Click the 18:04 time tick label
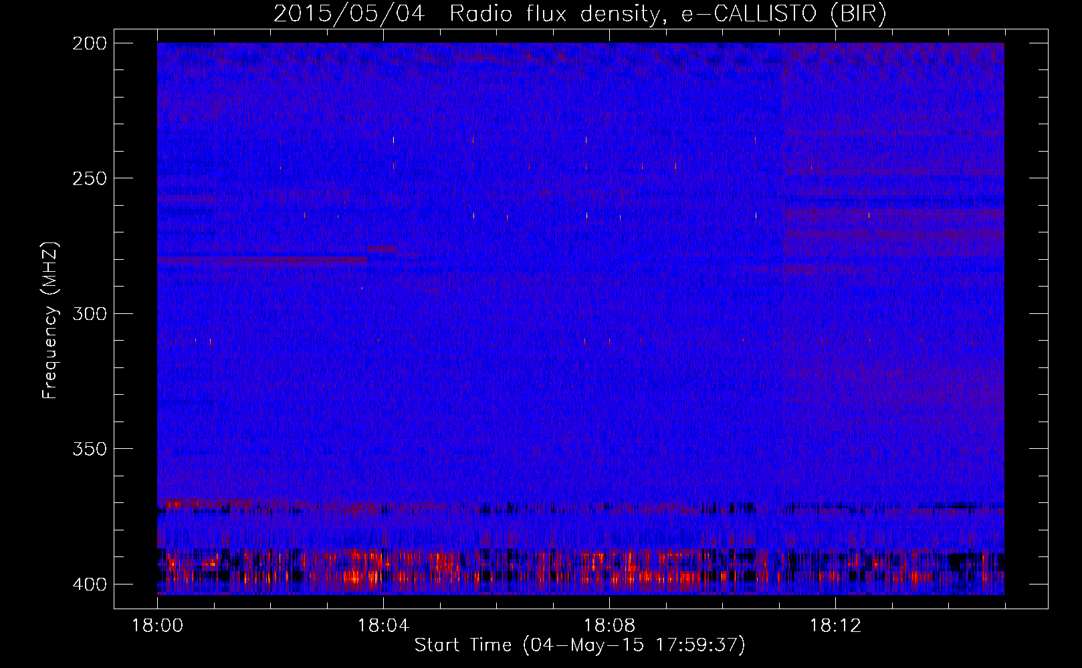1082x668 pixels. [383, 625]
